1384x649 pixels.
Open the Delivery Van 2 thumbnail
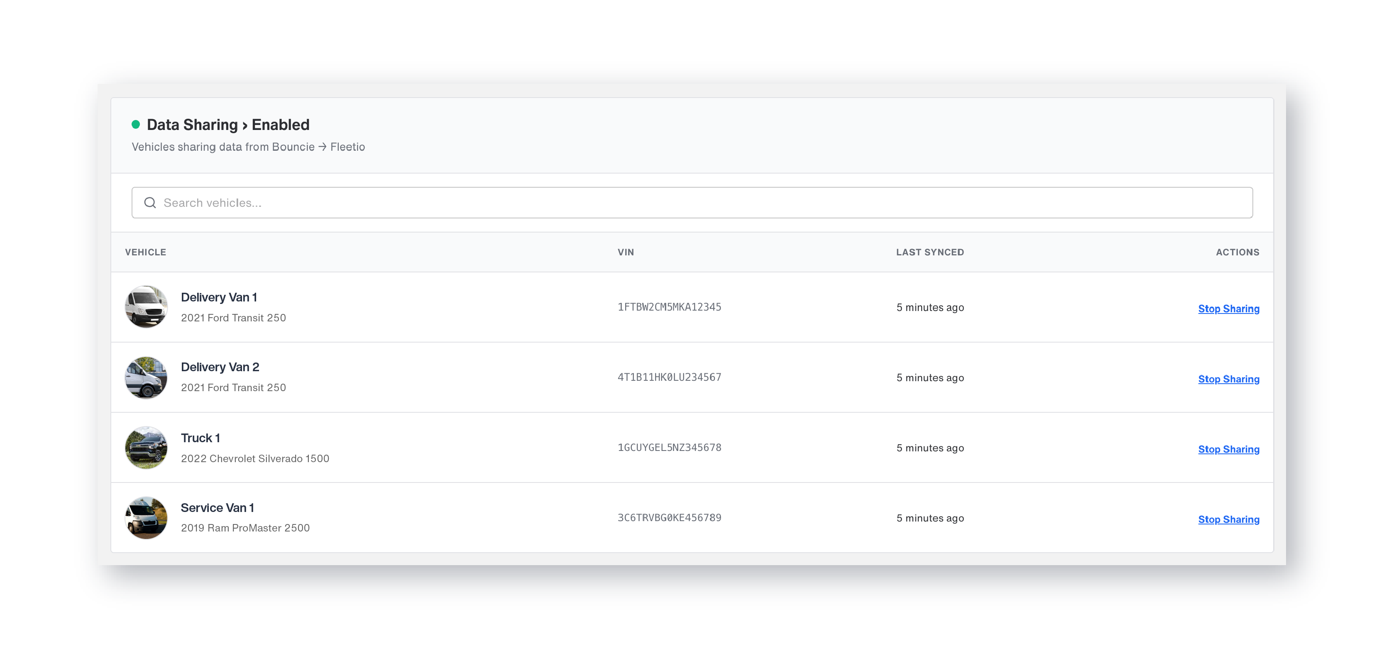[x=146, y=377]
